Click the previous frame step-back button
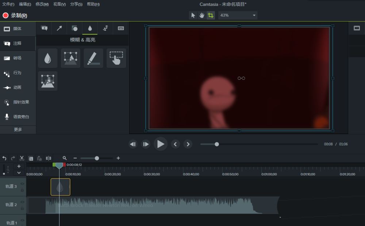Screen dimensions: 365x226 point(133,144)
